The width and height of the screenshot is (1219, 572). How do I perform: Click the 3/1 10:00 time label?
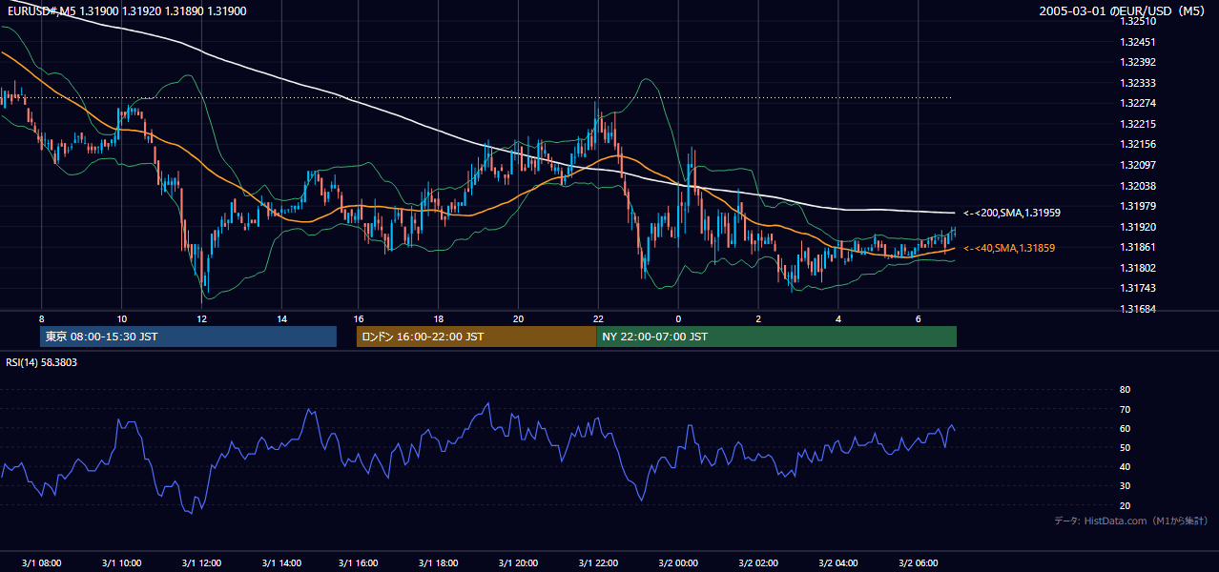(x=121, y=563)
